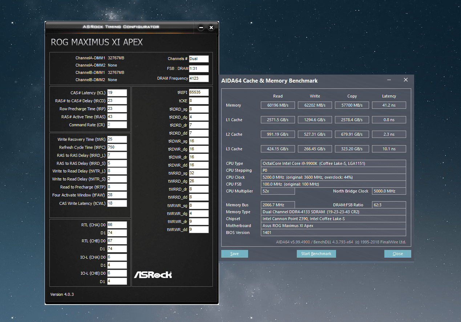Click the Memory Latency result 41.2 ns
Image resolution: width=461 pixels, height=322 pixels.
coord(389,105)
